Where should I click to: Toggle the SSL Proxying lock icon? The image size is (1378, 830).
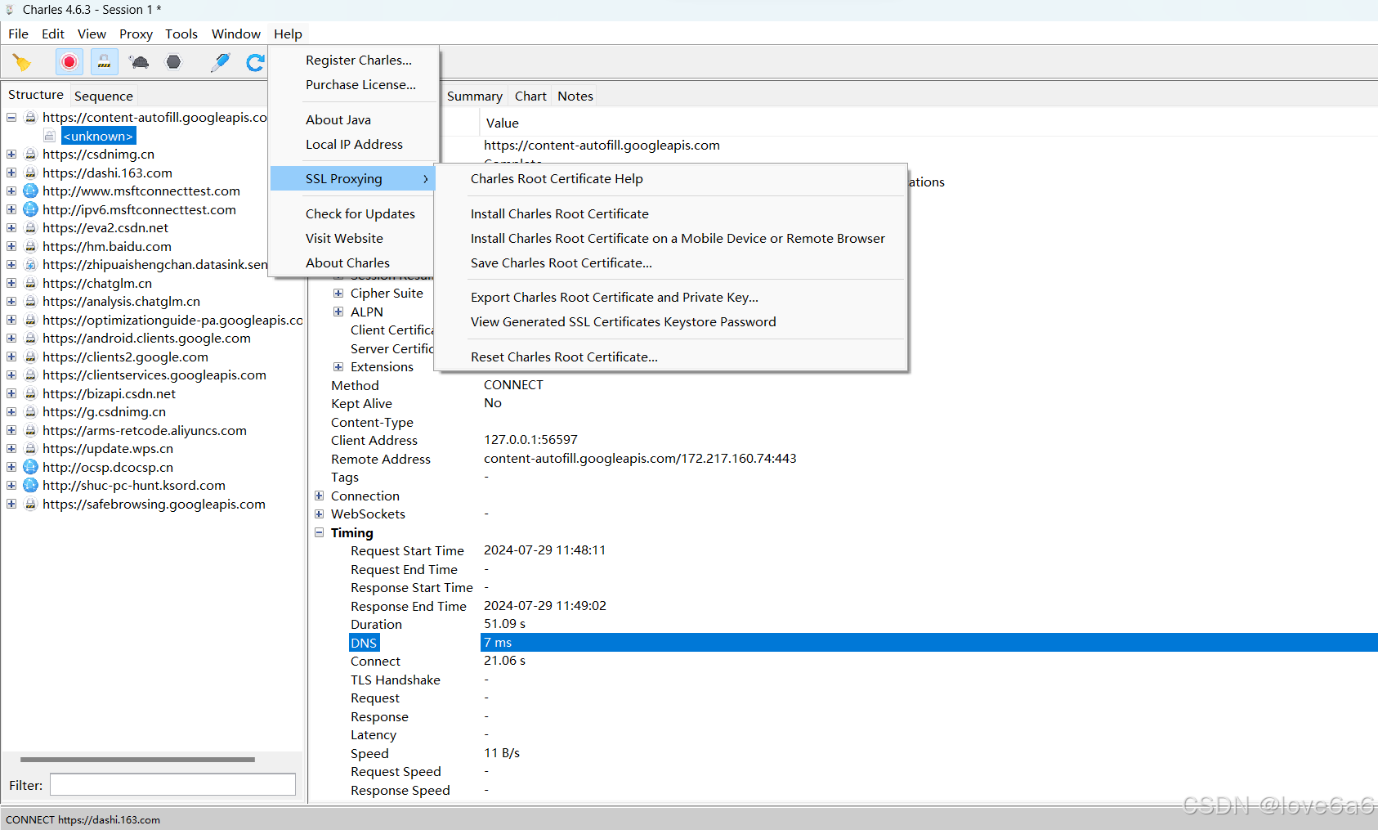tap(104, 62)
